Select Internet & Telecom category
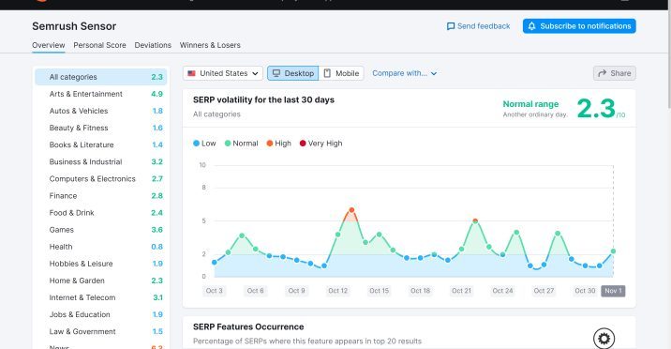This screenshot has height=349, width=671. 101,297
